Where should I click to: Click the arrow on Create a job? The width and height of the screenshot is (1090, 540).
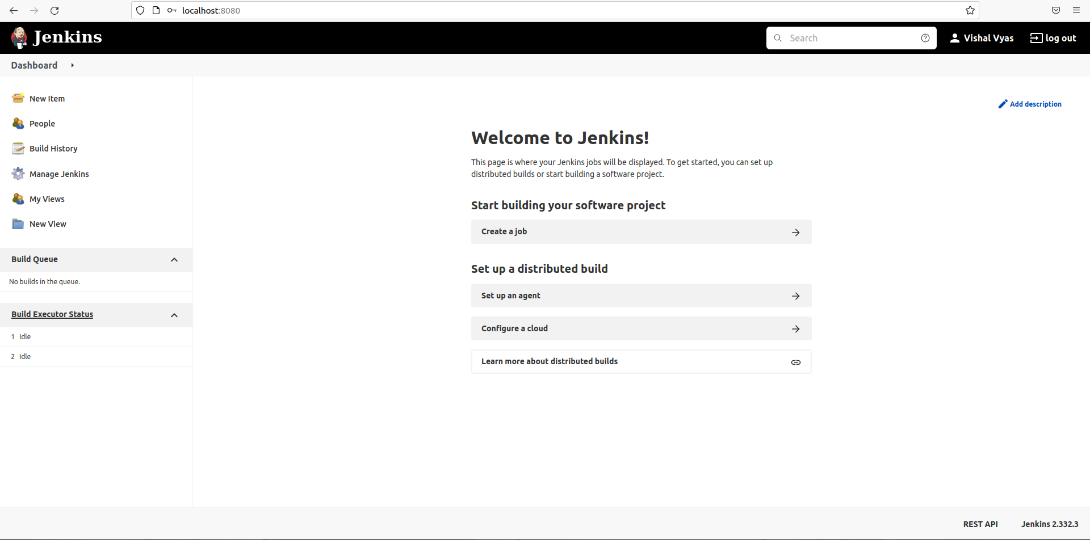tap(796, 232)
